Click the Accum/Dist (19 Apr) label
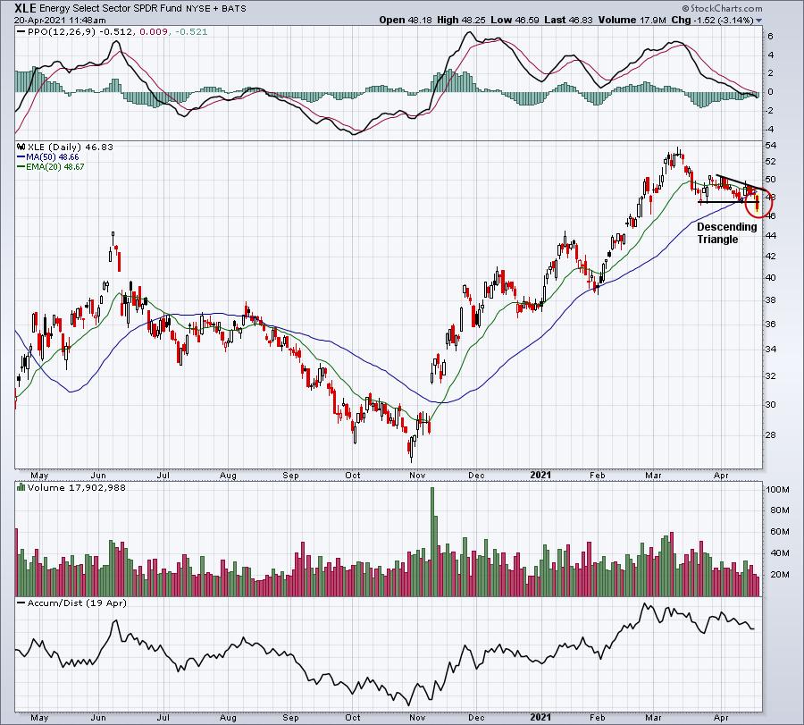This screenshot has width=804, height=725. 77,603
